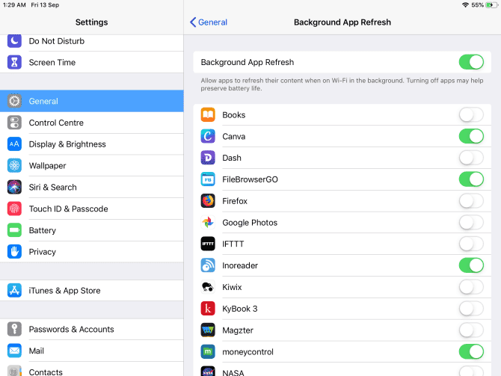Tap the Siri & Search icon
Image resolution: width=501 pixels, height=376 pixels.
point(14,187)
